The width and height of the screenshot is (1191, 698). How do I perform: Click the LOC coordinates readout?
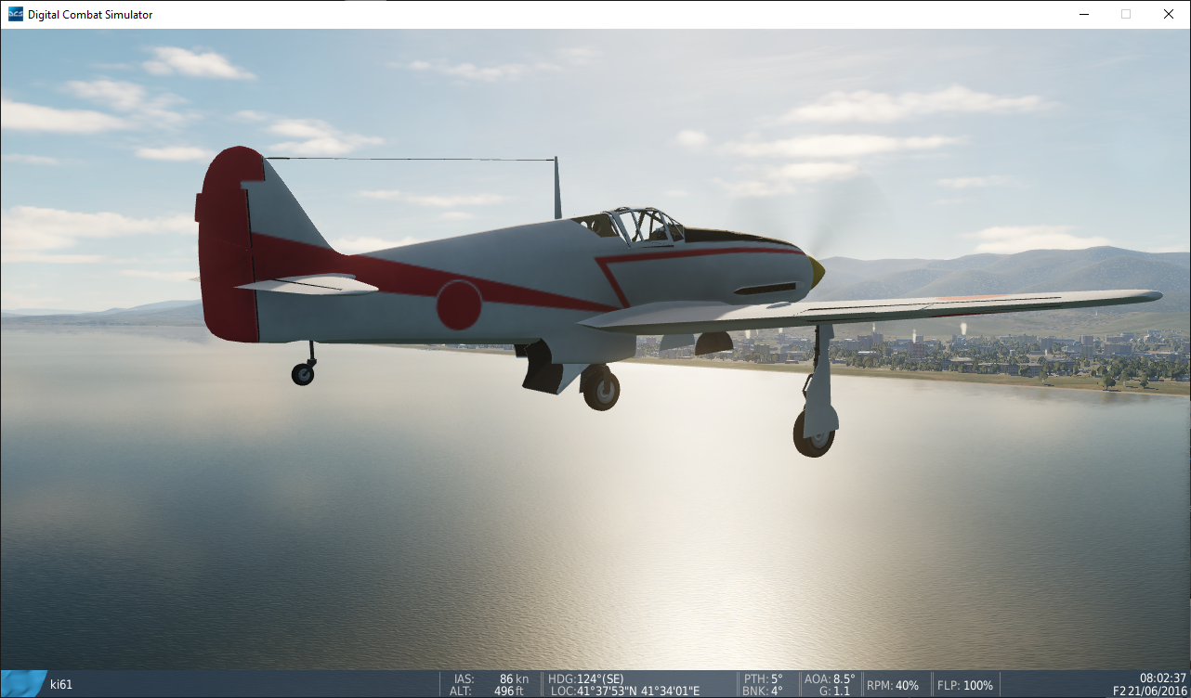(x=624, y=692)
